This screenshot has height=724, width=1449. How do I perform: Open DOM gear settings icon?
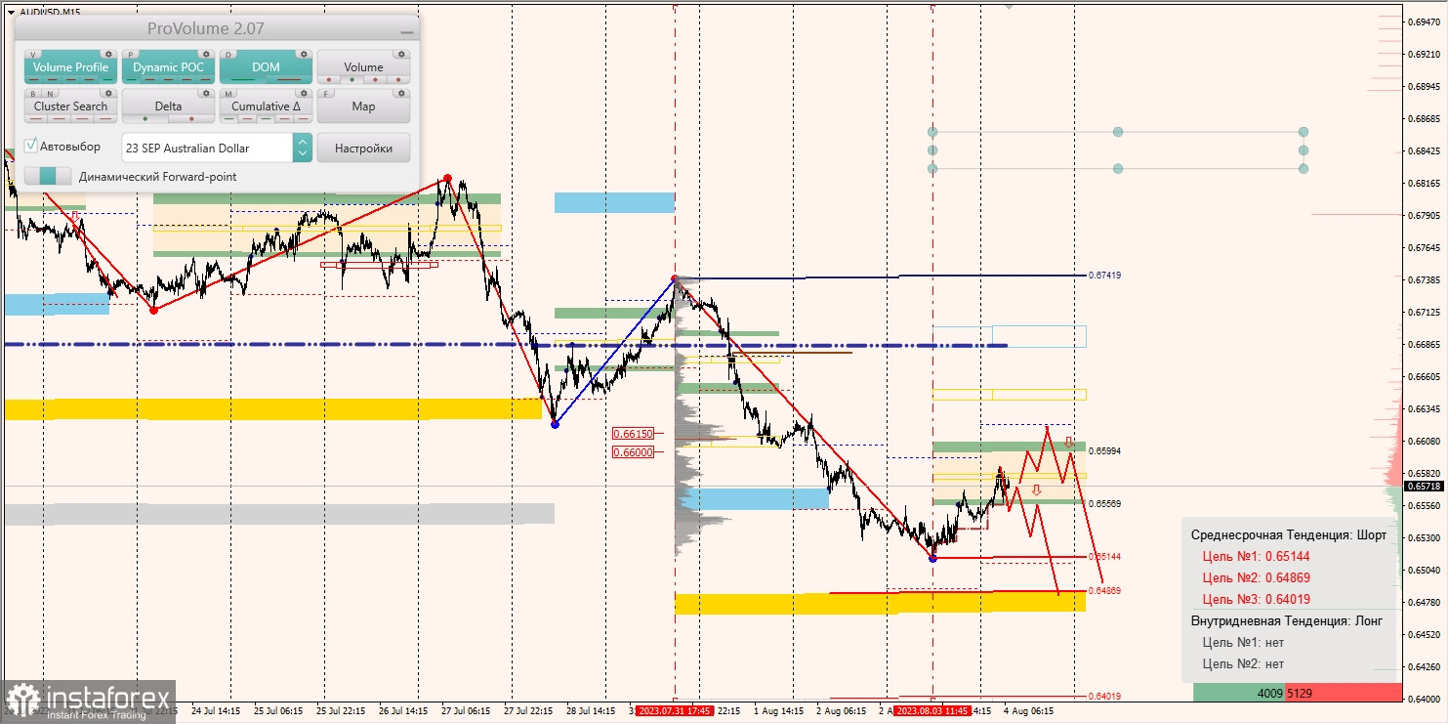pyautogui.click(x=304, y=55)
